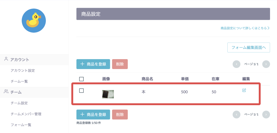This screenshot has height=133, width=277.
Task: Click the top 商品を登録 button
Action: coord(93,64)
